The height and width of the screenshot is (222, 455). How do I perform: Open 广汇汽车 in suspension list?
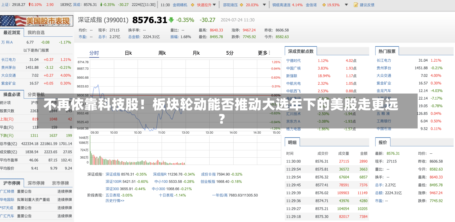(7, 216)
